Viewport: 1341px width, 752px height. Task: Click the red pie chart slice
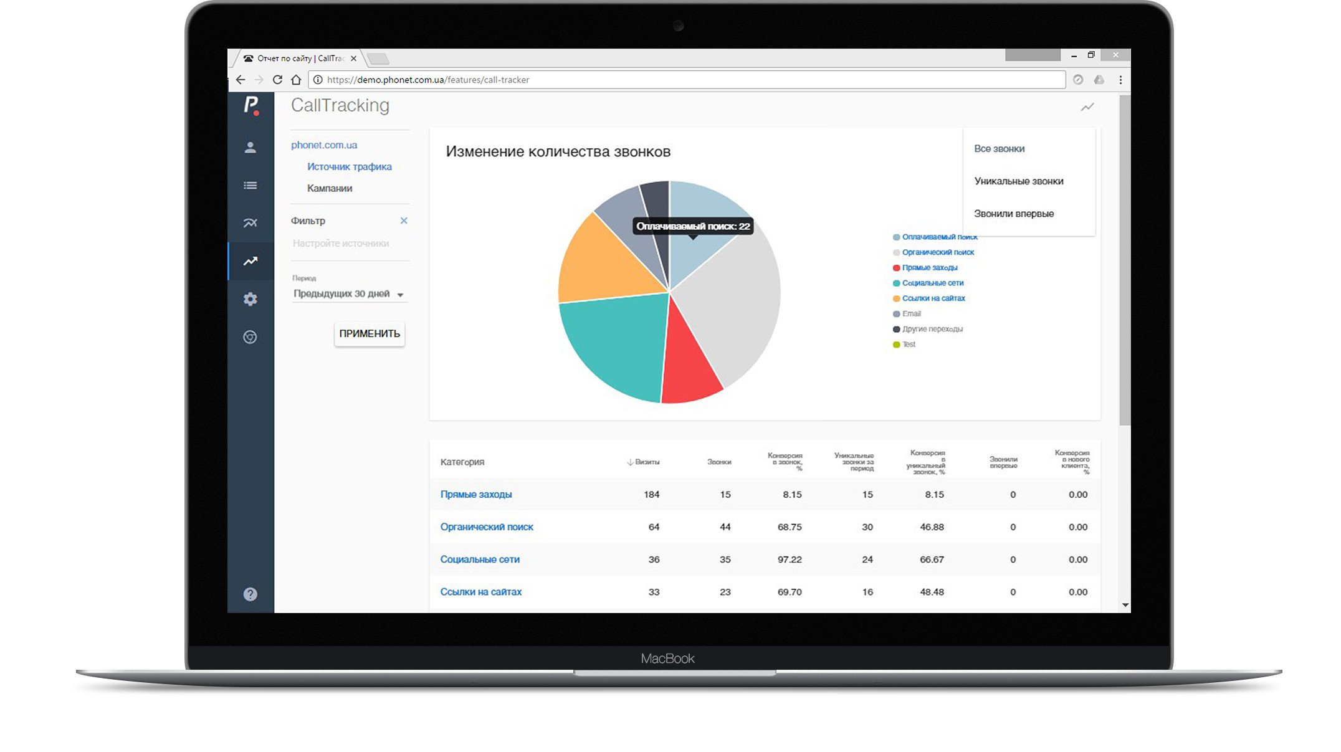[x=687, y=365]
